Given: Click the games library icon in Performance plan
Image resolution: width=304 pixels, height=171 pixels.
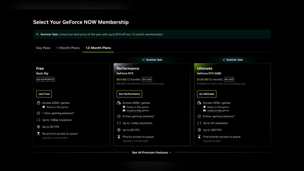Looking at the screenshot, I should [x=119, y=103].
